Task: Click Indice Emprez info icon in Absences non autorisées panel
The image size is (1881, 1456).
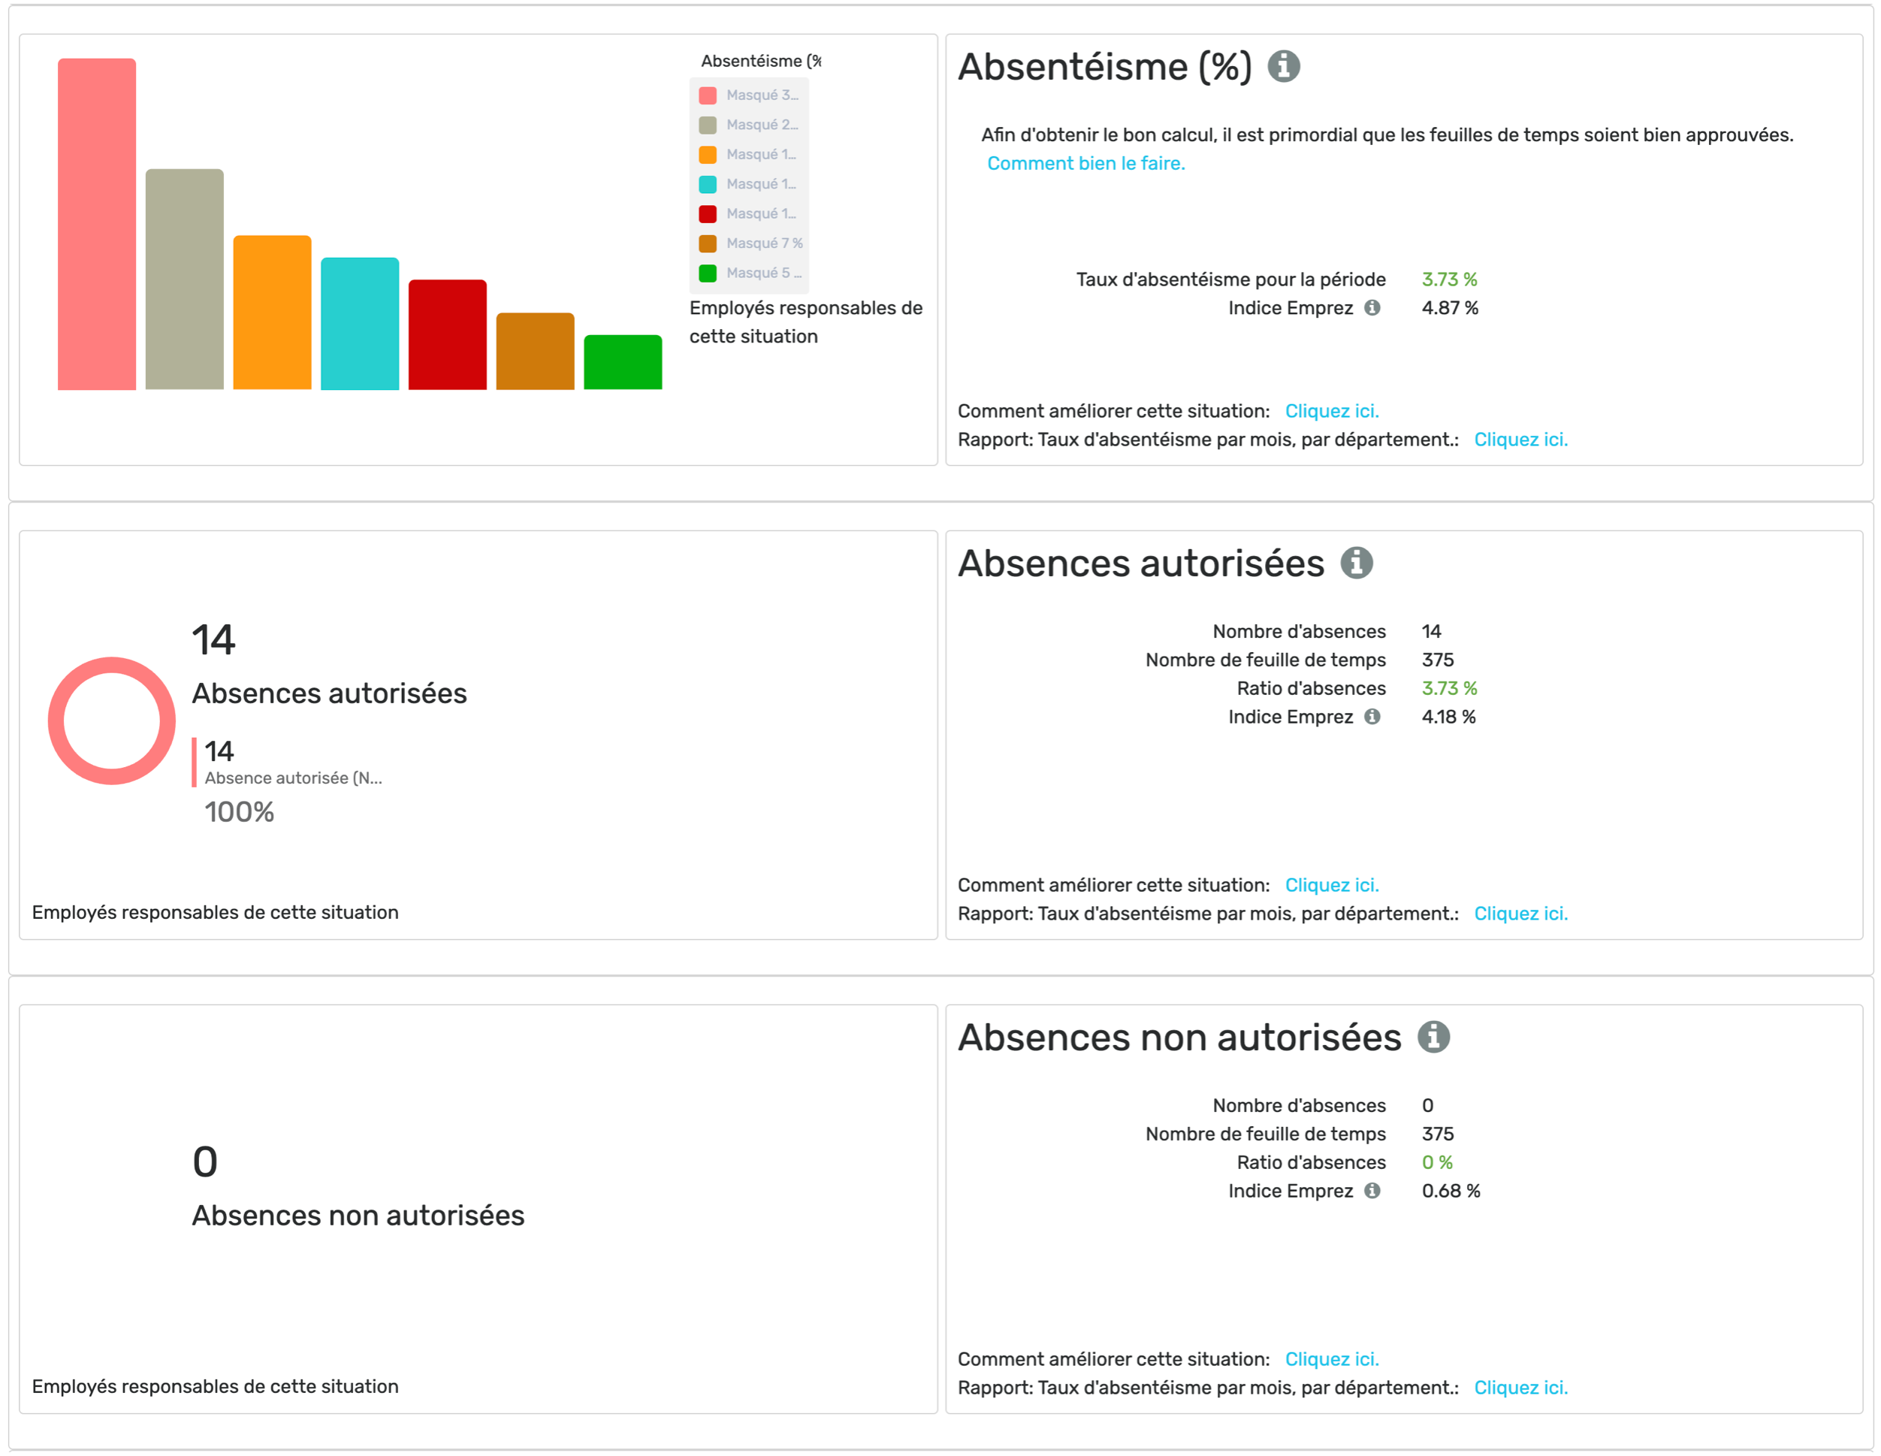Action: click(1372, 1191)
